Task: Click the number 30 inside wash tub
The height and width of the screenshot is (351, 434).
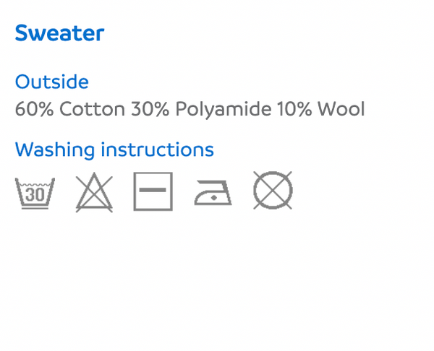Action: coord(35,194)
